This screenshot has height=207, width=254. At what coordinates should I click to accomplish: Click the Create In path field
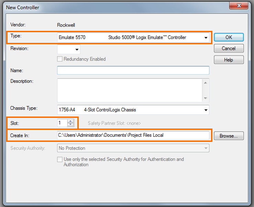coord(133,135)
